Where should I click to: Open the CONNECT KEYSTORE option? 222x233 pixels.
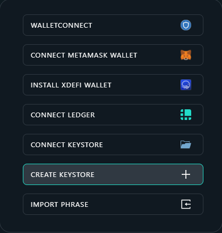(x=113, y=144)
